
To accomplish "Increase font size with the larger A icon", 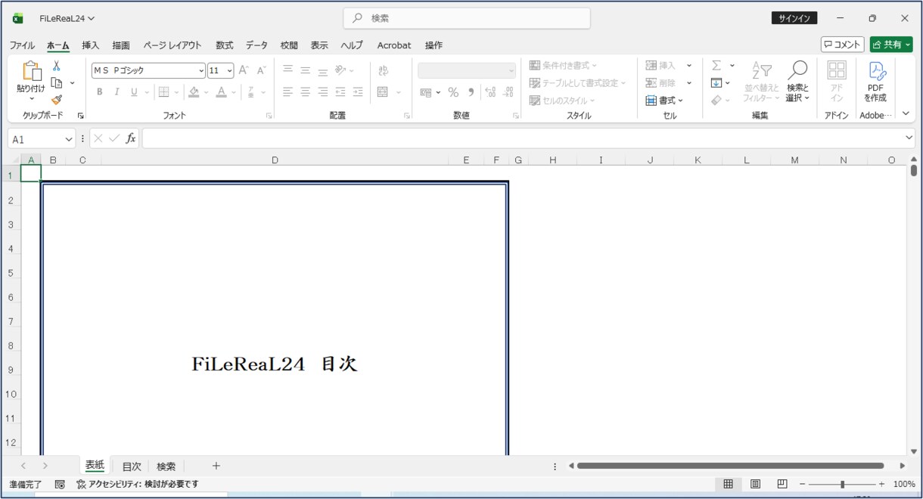I will click(x=244, y=70).
